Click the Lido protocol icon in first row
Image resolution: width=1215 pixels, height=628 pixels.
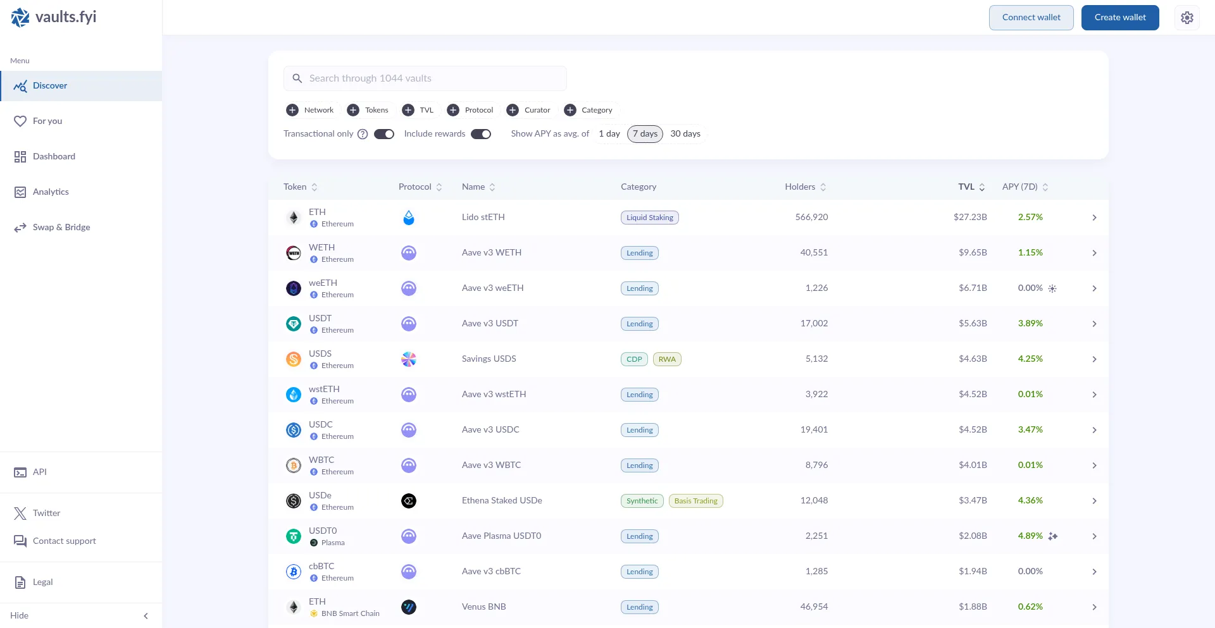coord(409,218)
